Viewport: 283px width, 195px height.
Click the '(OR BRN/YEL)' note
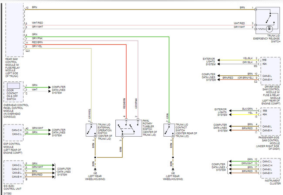pos(246,78)
